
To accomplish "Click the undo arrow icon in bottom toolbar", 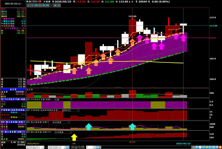I will (x=210, y=147).
